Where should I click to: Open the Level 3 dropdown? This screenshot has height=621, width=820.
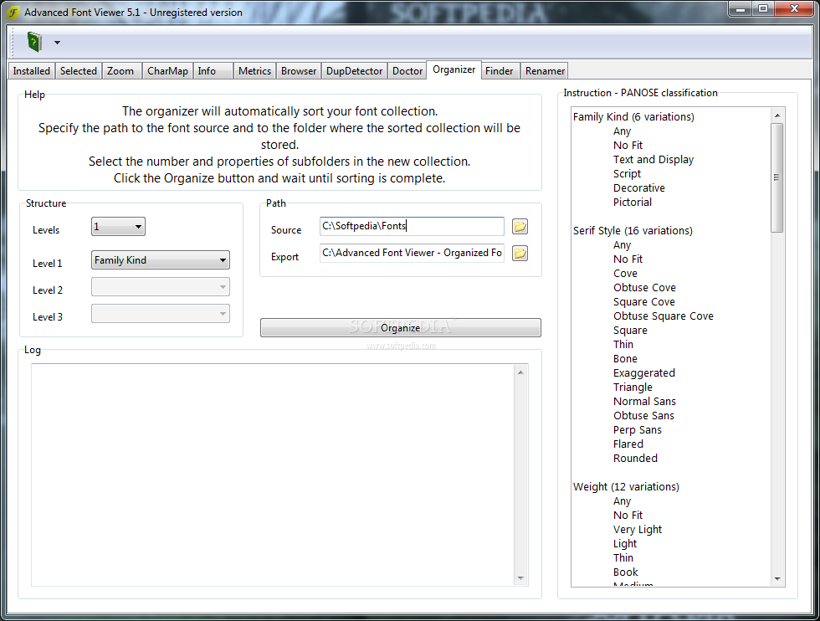pyautogui.click(x=161, y=313)
